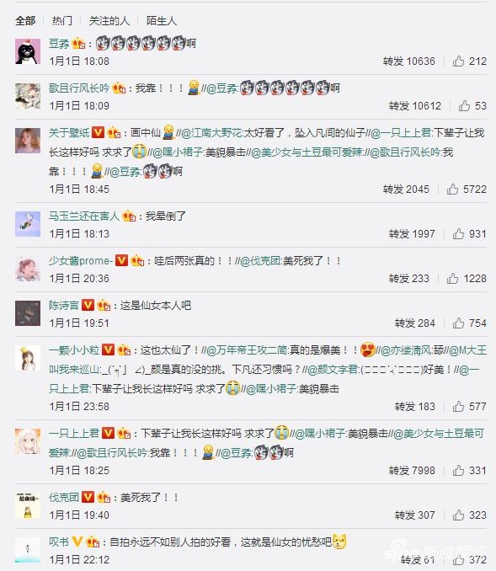496x571 pixels.
Task: Click the like icon on 陈诗言's comment
Action: 458,323
